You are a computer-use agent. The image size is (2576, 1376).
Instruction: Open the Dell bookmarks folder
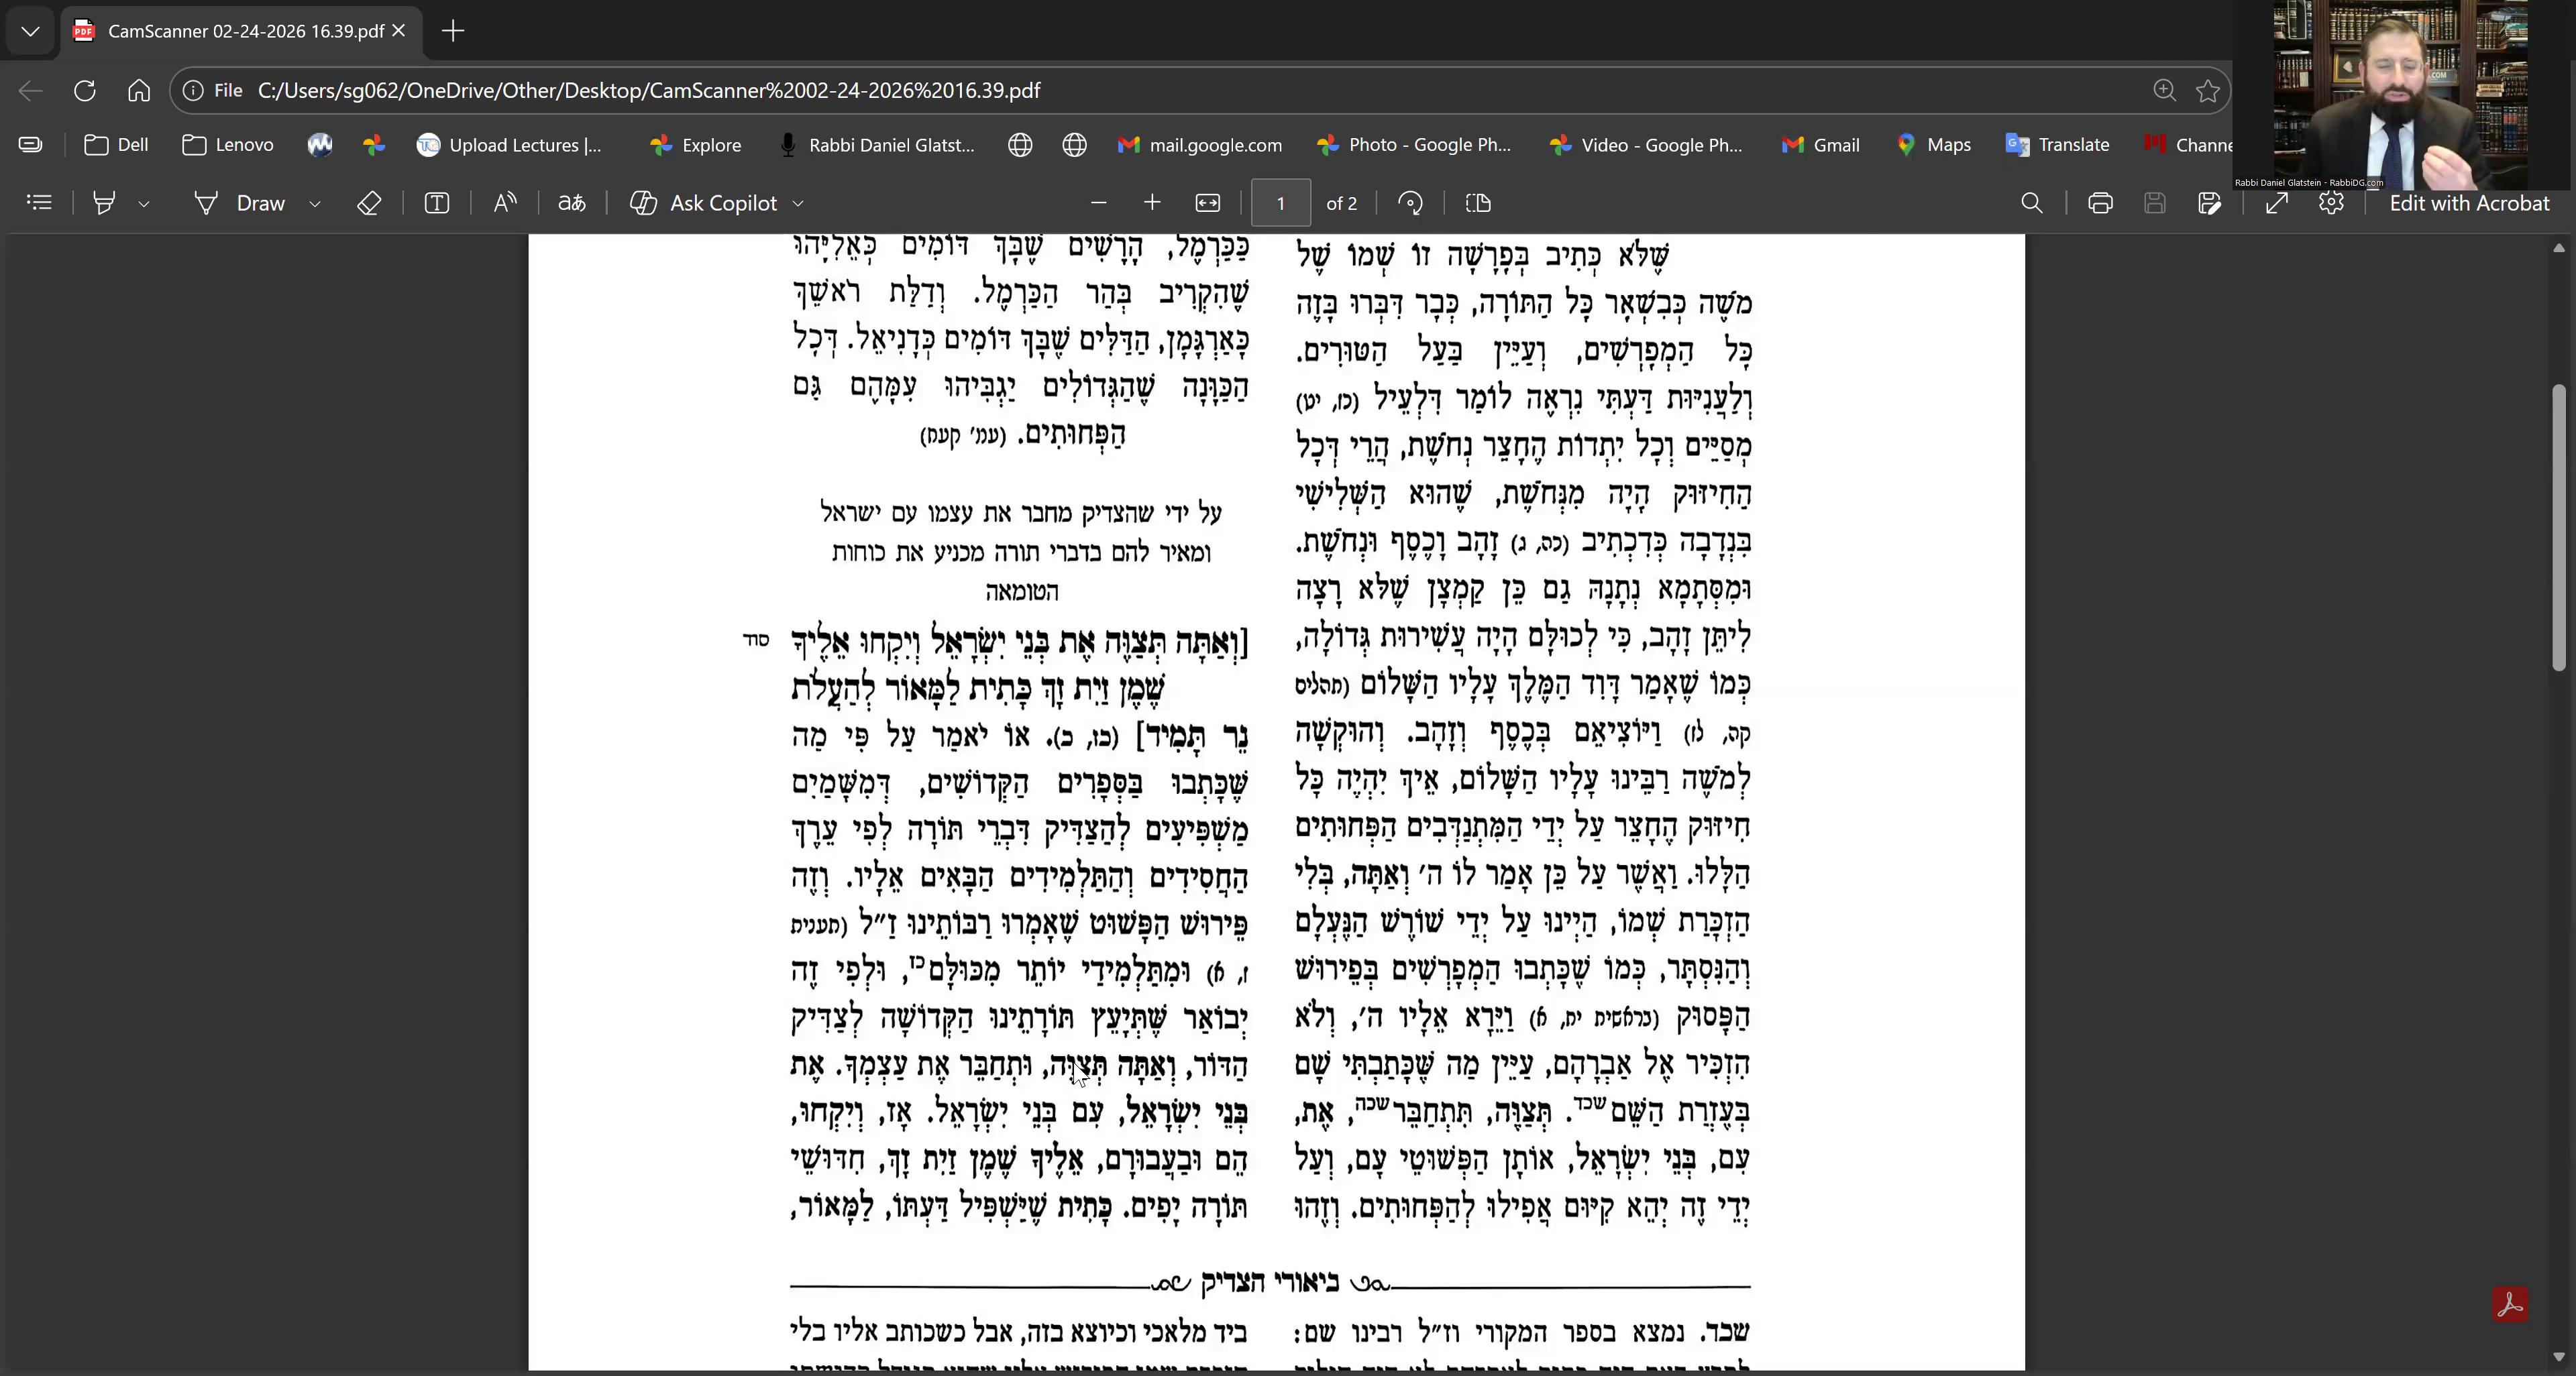[117, 145]
